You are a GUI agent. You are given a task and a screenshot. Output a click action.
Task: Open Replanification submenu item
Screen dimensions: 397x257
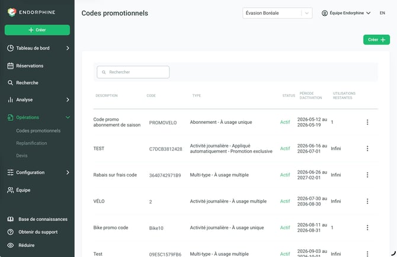point(31,143)
